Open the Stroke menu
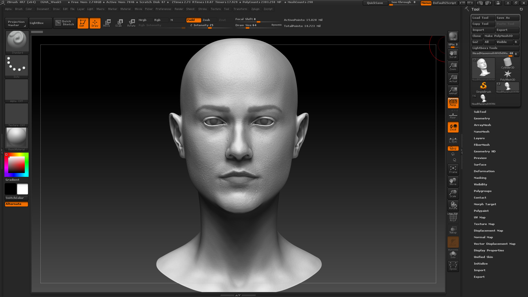 (x=202, y=9)
